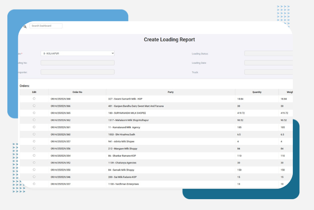Select radio for order OR/H/250529/356
The width and height of the screenshot is (314, 210).
tap(34, 148)
